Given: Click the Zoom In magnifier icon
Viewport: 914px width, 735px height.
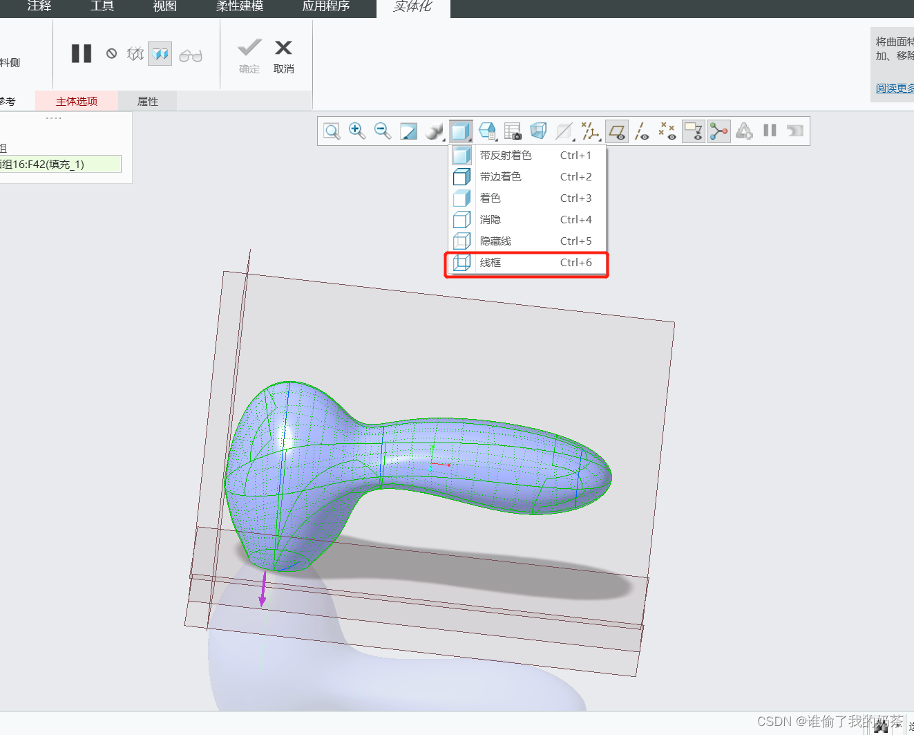Looking at the screenshot, I should tap(357, 131).
